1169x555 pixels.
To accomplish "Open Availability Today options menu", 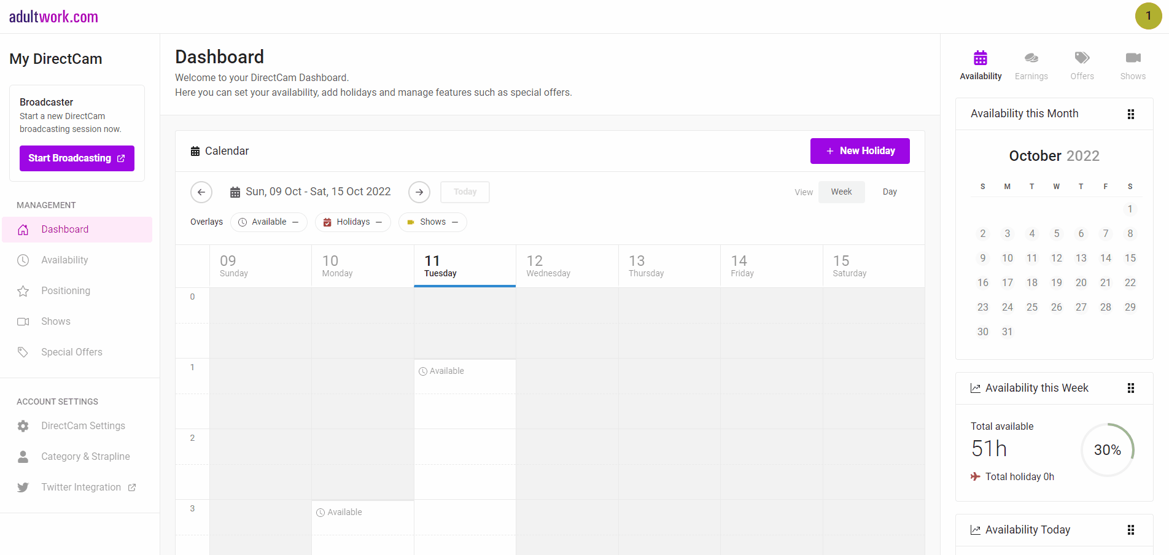I will click(x=1131, y=530).
